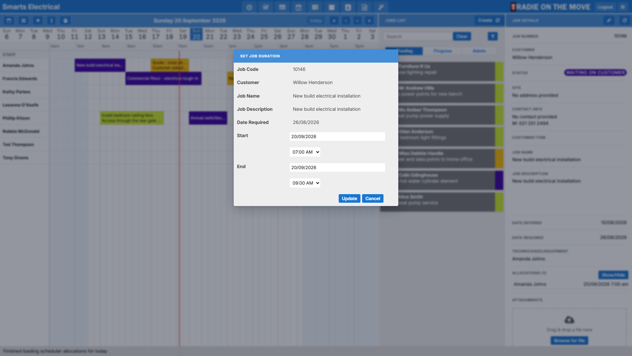632x356 pixels.
Task: Select Wed 30 in the date strip
Action: (x=332, y=34)
